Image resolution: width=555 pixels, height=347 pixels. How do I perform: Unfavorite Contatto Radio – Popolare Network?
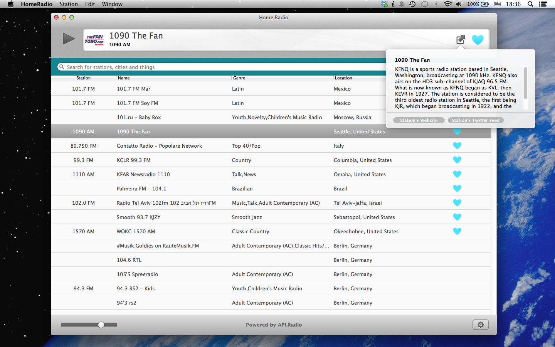(457, 146)
